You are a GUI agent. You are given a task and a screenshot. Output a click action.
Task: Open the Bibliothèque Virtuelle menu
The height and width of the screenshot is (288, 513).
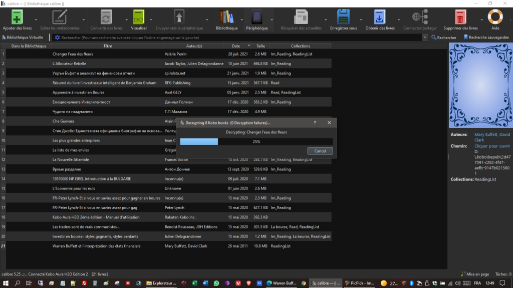[23, 37]
